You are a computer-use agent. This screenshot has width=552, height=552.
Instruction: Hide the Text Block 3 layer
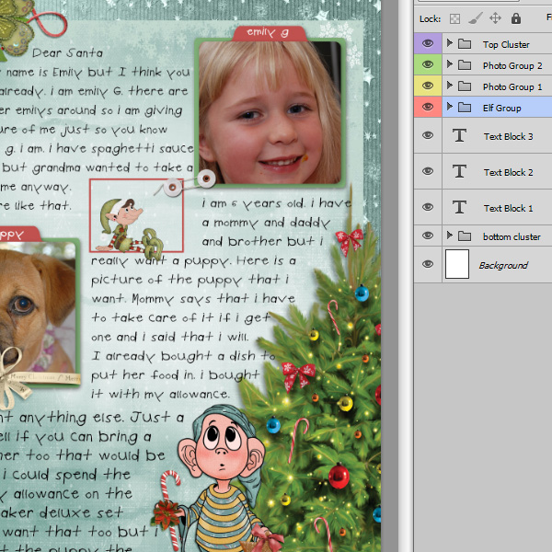click(428, 135)
